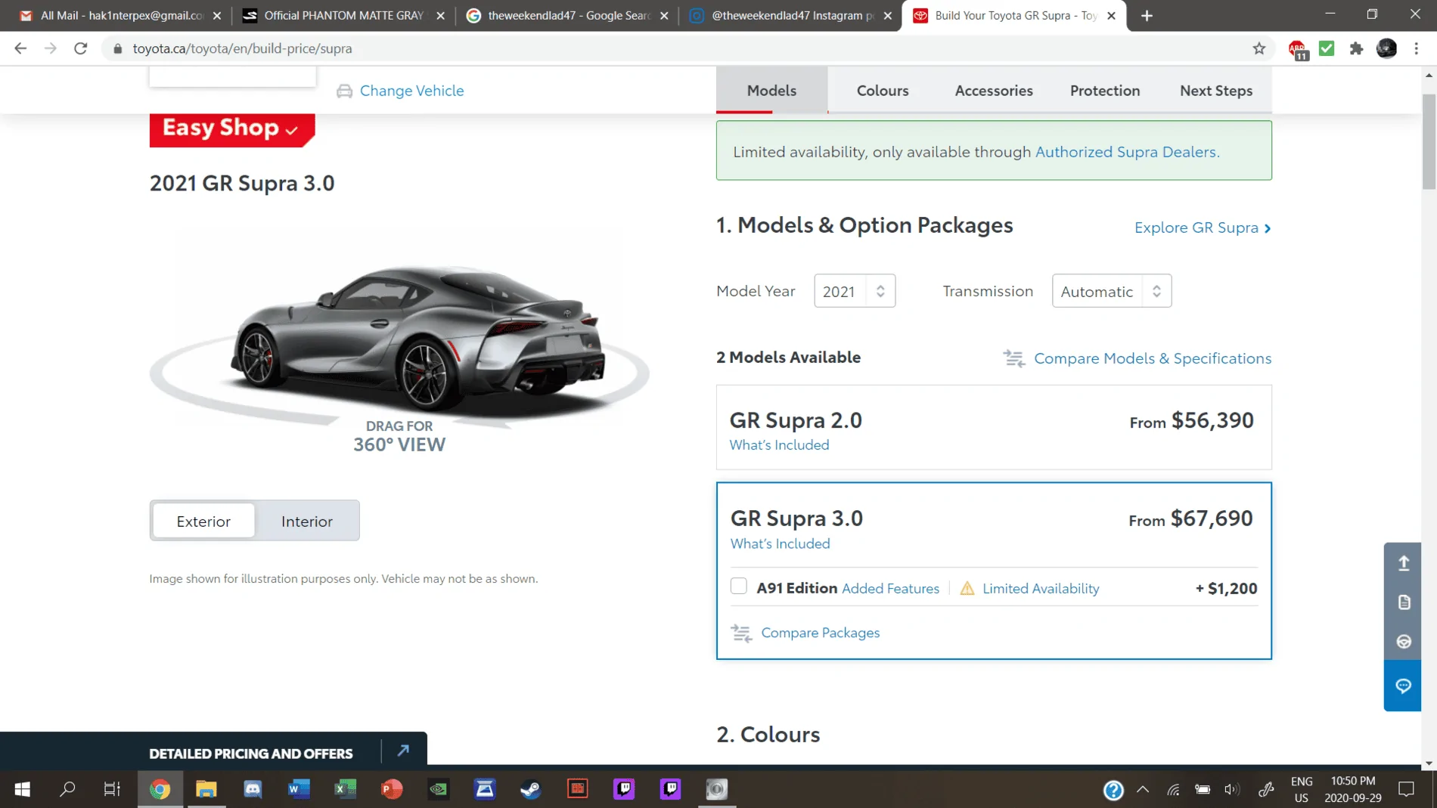This screenshot has height=808, width=1437.
Task: Open the Authorized Supra Dealers link
Action: (1127, 152)
